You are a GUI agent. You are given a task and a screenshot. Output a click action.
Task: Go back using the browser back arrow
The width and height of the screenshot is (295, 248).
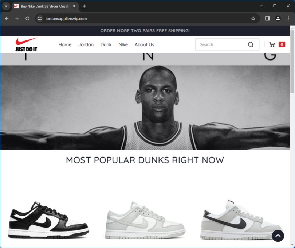point(6,18)
